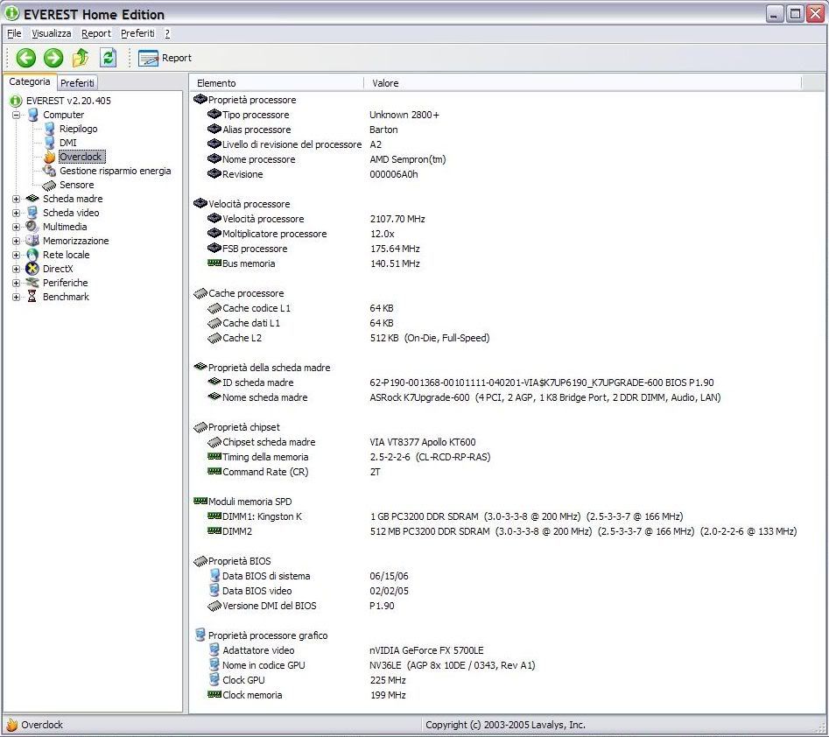Click the DirectX icon in the tree
Viewport: 829px width, 737px height.
[32, 269]
